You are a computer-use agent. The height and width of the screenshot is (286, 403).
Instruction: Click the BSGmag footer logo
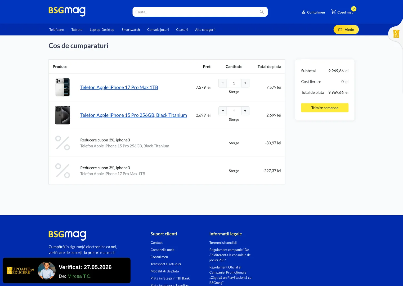(x=67, y=235)
